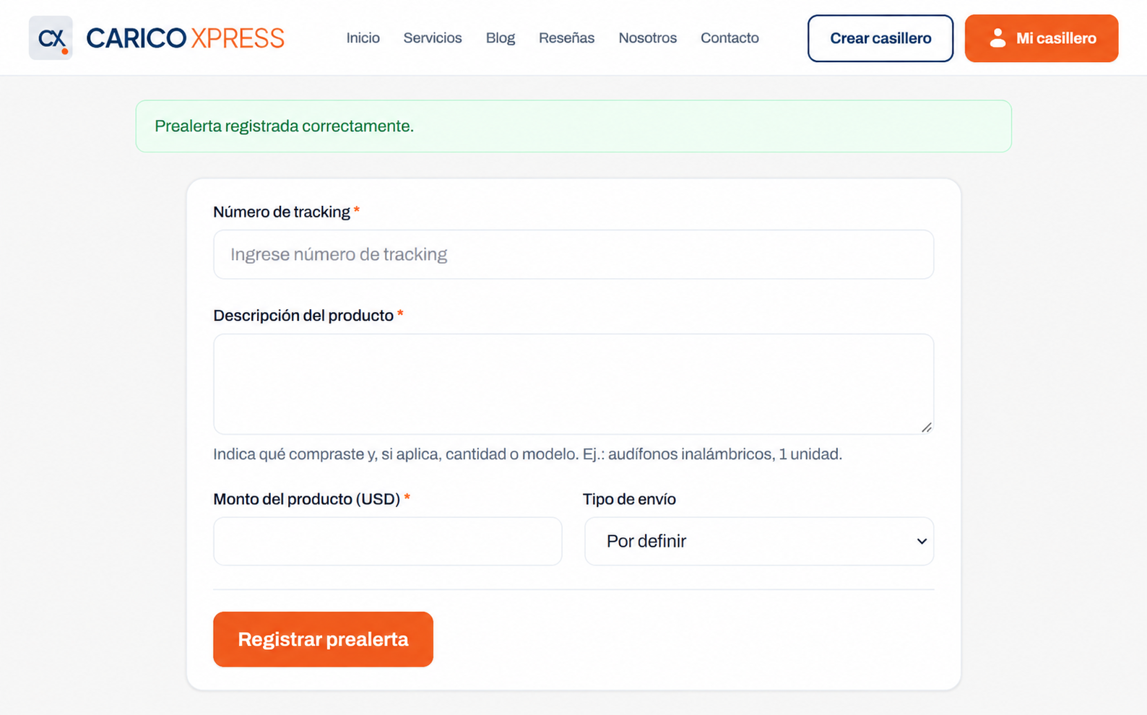Click the 'Indica qué compraste' hint text
Viewport: 1147px width, 715px height.
pyautogui.click(x=527, y=454)
